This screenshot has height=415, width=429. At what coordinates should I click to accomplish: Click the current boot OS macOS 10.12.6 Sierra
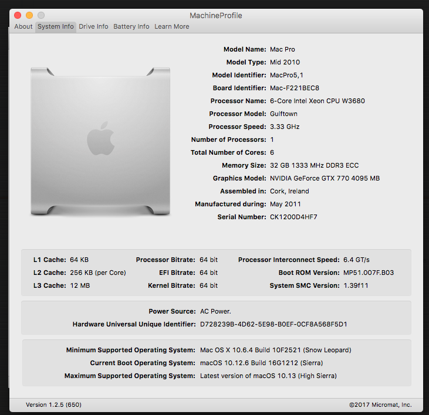[261, 363]
